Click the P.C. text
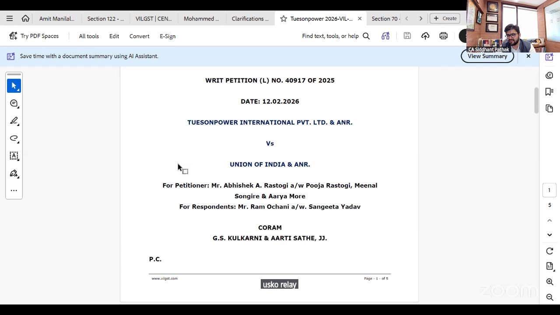This screenshot has width=560, height=315. click(155, 259)
